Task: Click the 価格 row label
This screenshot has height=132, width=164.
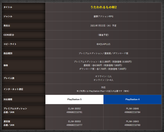Action: [6, 65]
